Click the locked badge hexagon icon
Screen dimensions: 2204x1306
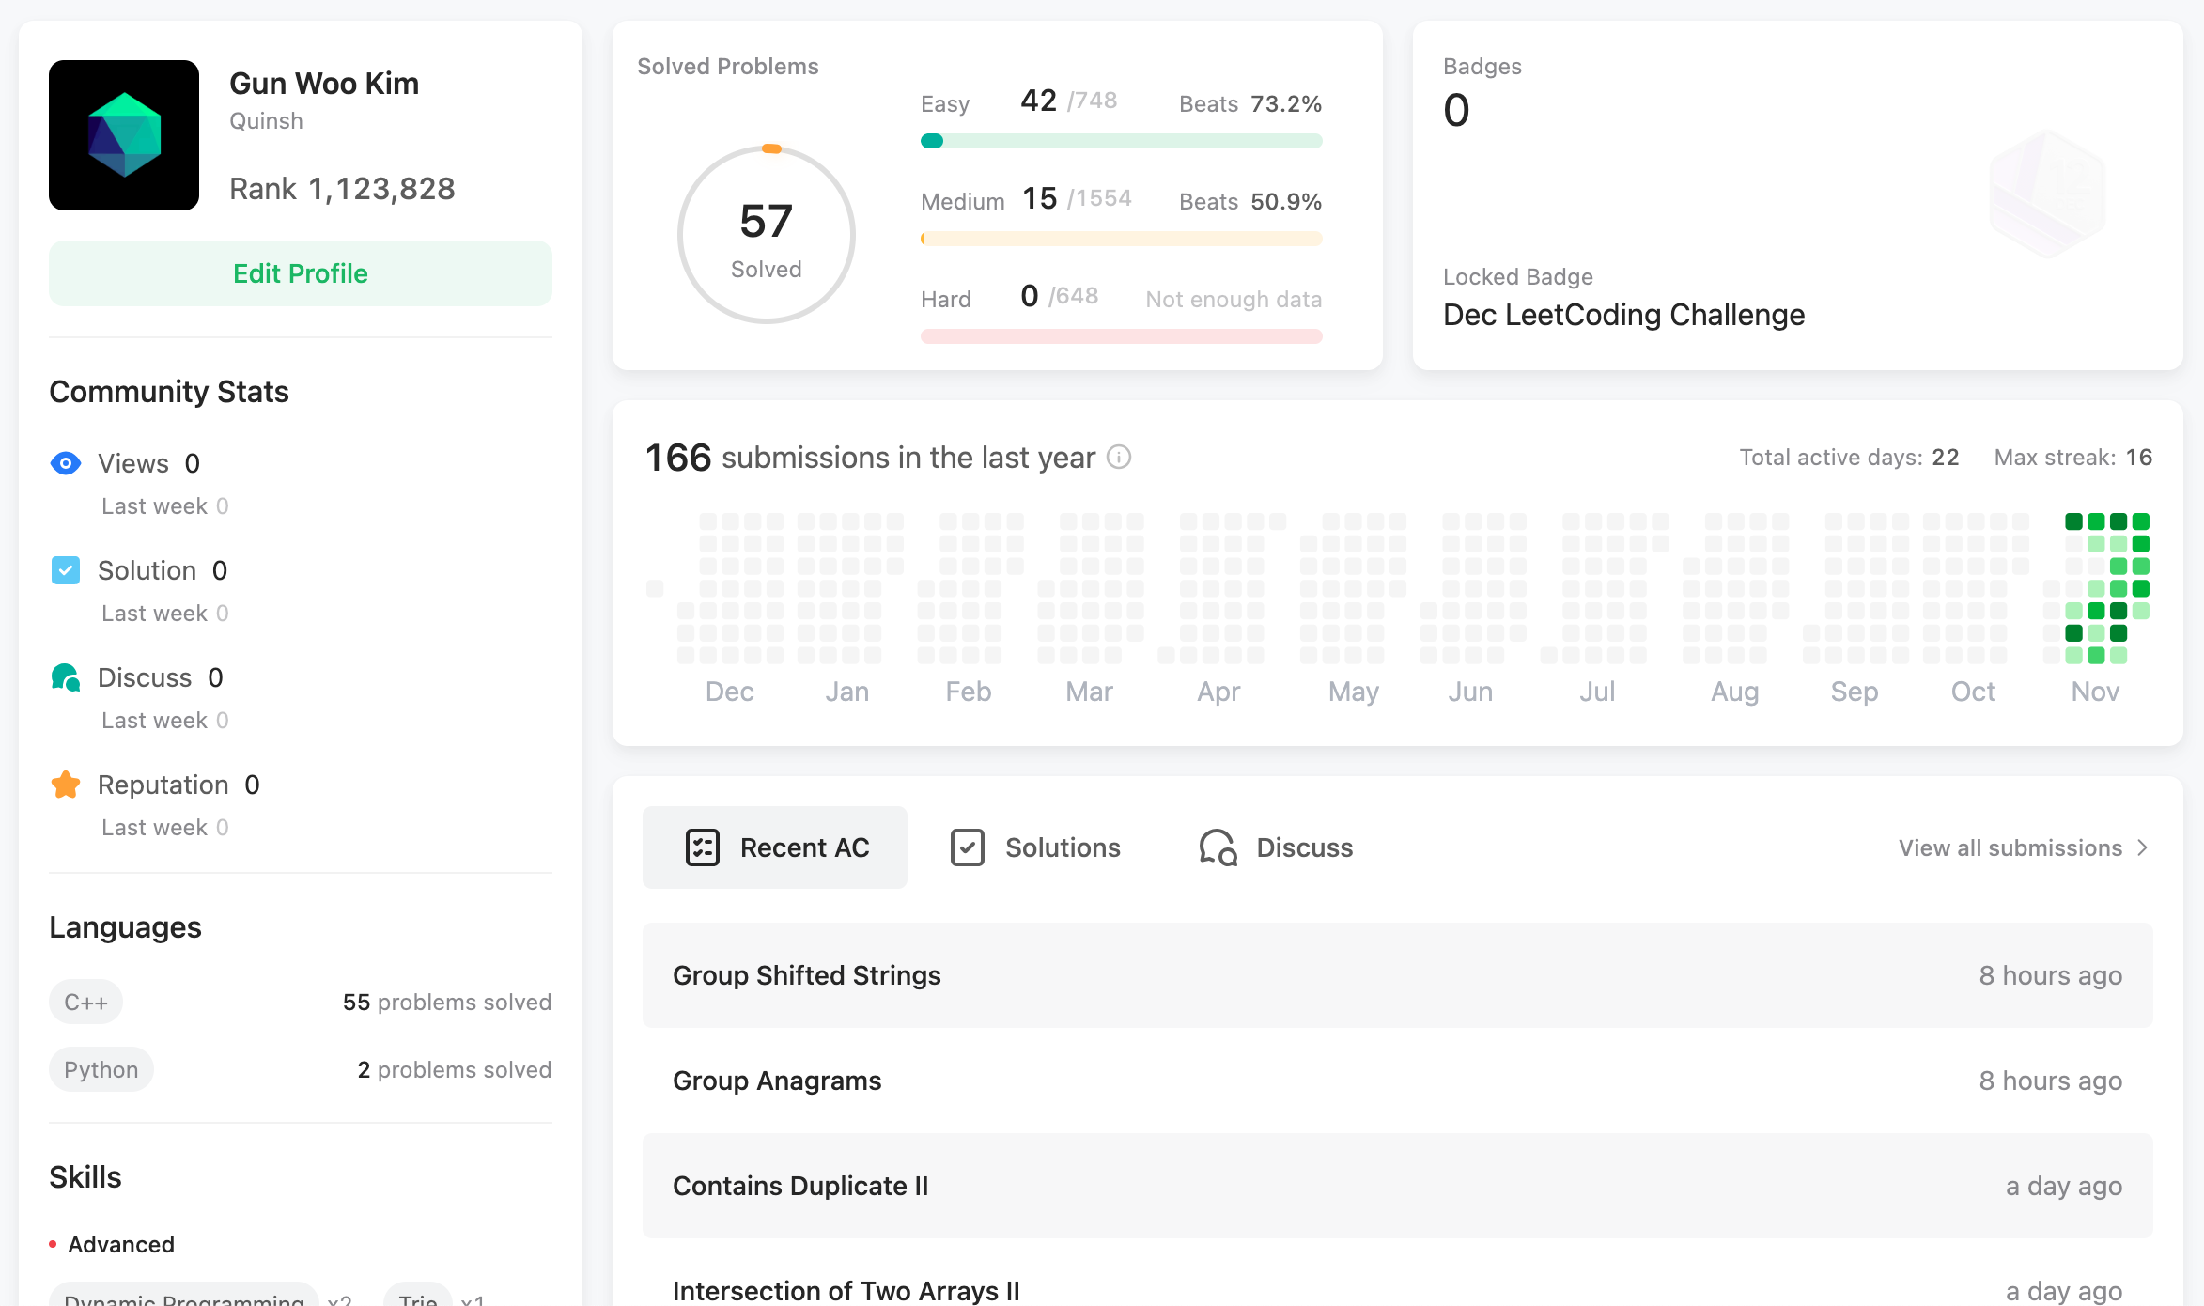(2047, 194)
